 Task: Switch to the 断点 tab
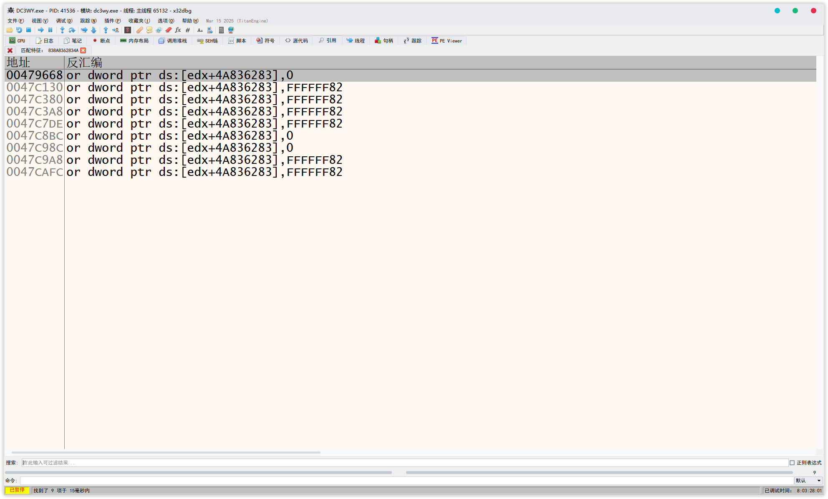coord(101,41)
